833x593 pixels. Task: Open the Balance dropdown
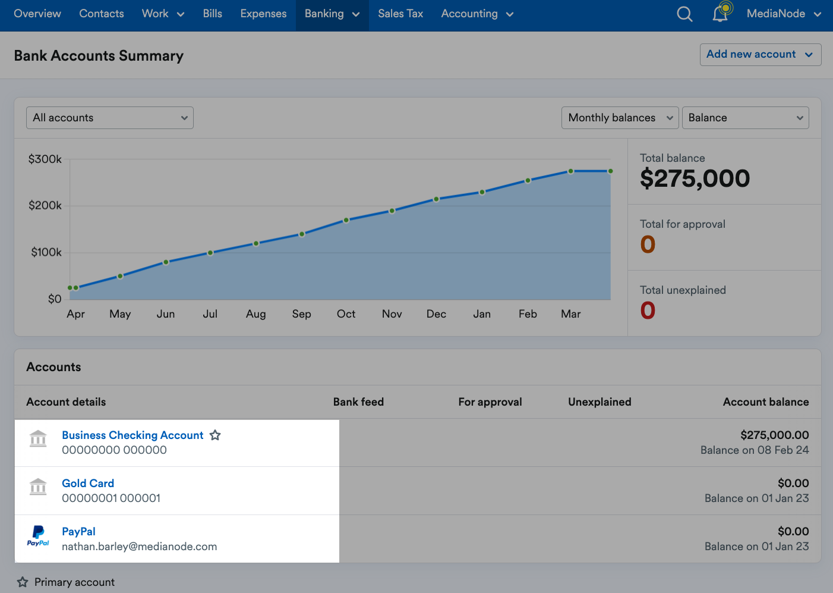pyautogui.click(x=746, y=117)
